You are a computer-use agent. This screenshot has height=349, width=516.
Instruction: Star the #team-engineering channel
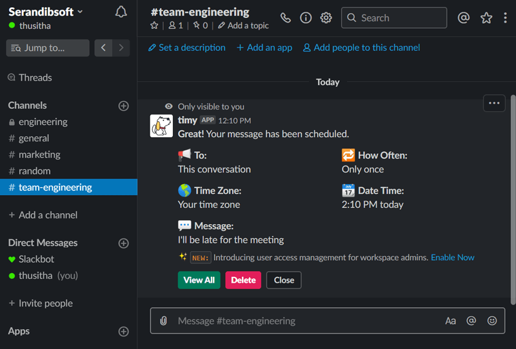coord(154,25)
